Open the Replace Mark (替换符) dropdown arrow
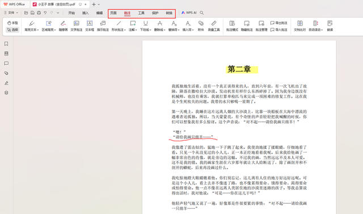Viewport: 363px width, 214px height. tap(179, 30)
